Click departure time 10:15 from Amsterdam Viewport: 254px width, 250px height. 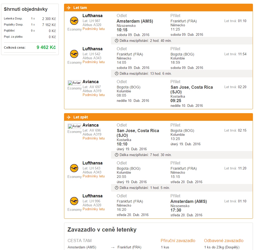[122, 30]
